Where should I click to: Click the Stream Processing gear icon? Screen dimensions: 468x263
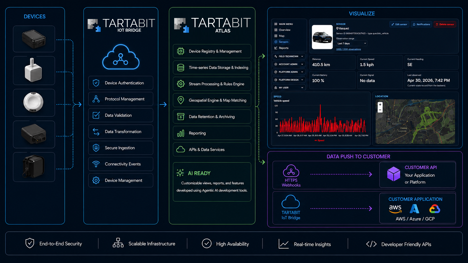pyautogui.click(x=181, y=84)
